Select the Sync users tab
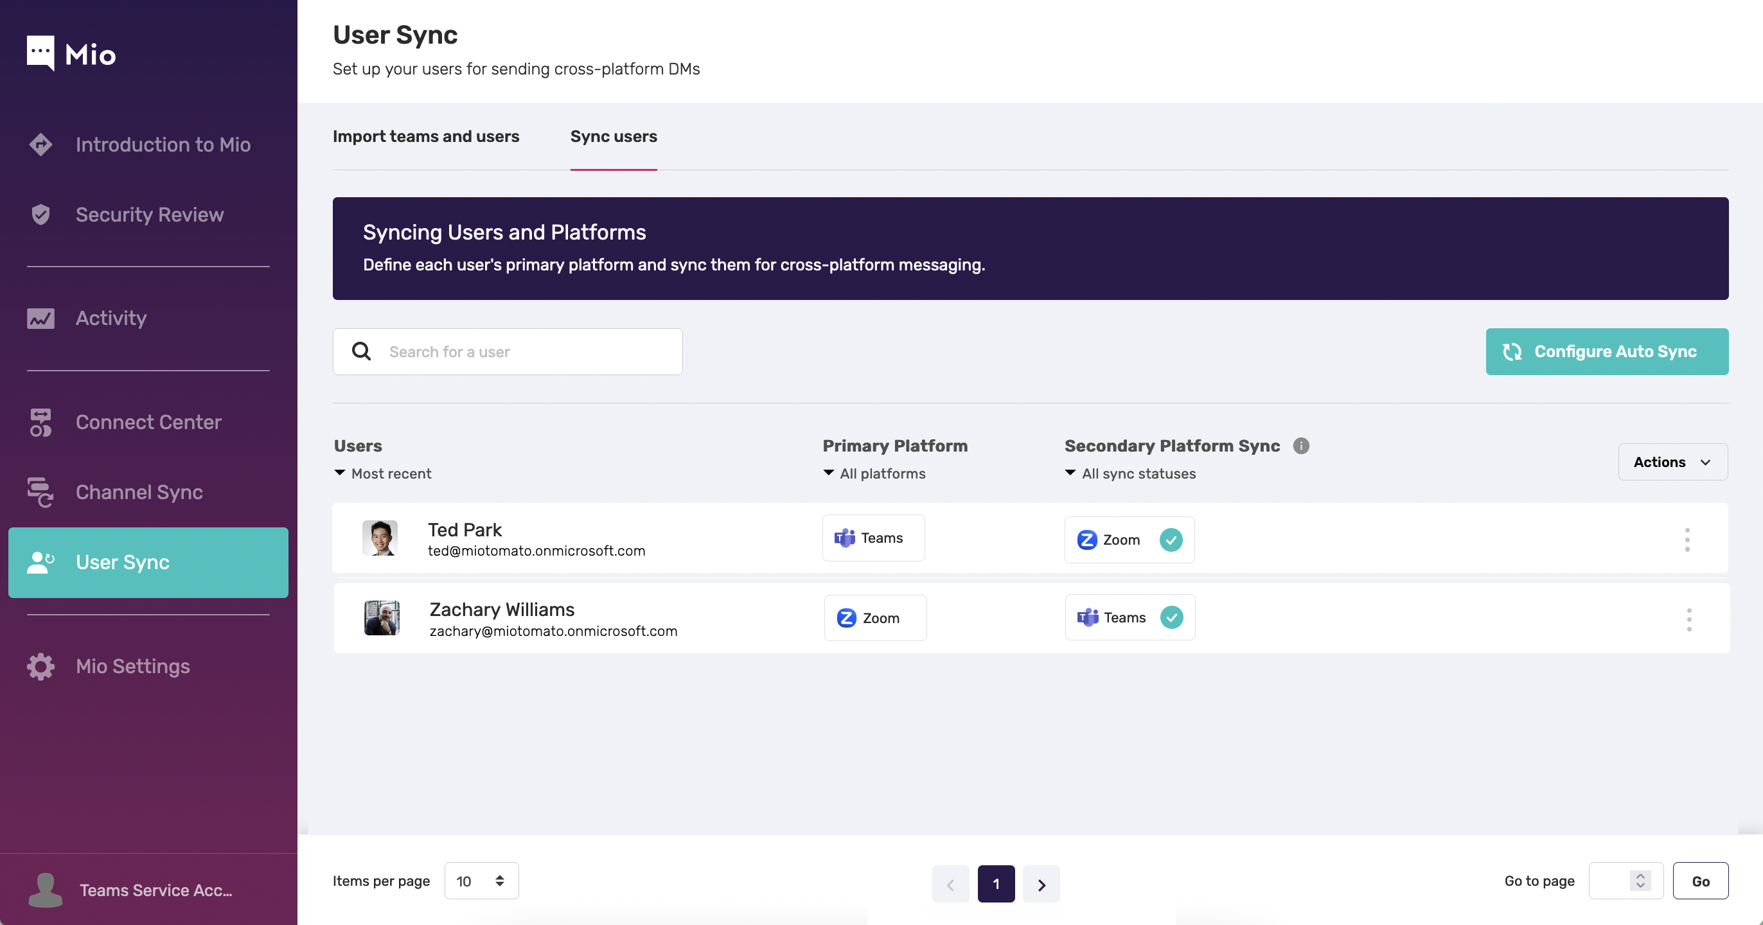 point(613,136)
